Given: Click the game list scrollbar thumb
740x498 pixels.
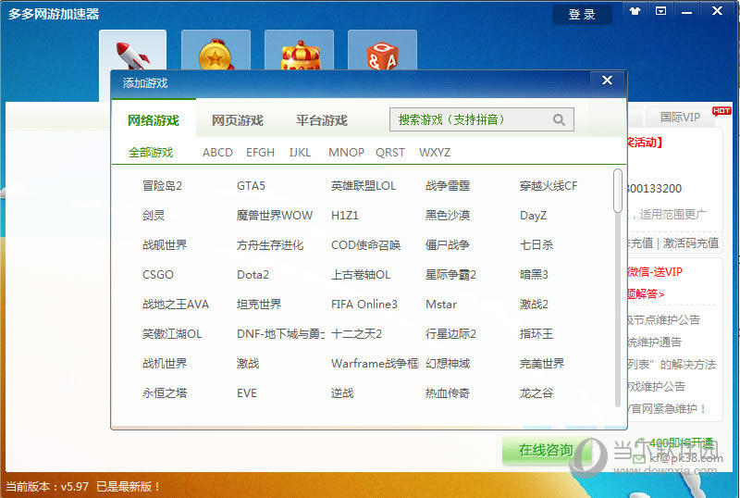Looking at the screenshot, I should coord(617,191).
